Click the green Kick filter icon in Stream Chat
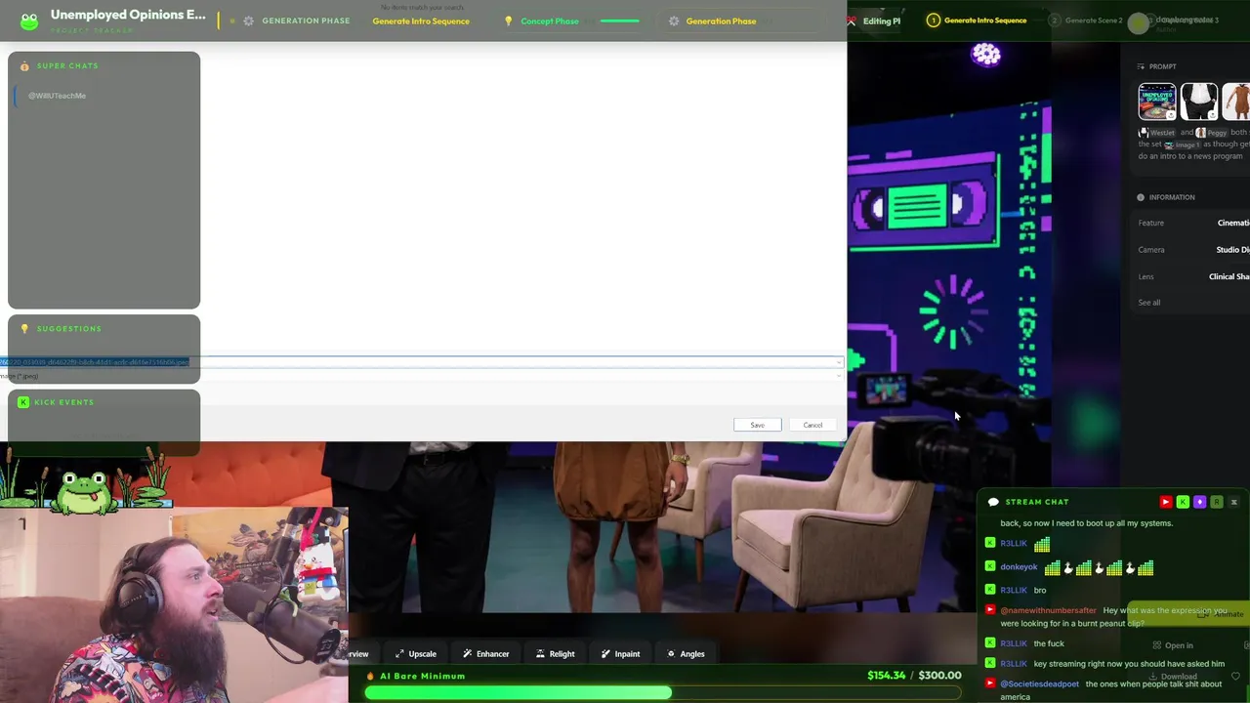This screenshot has width=1250, height=703. pos(1183,502)
